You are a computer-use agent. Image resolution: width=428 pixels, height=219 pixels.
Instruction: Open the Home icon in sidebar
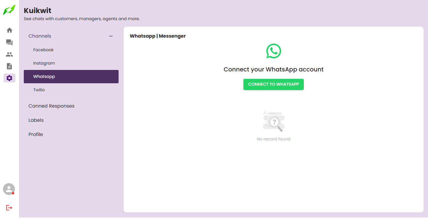pos(10,30)
